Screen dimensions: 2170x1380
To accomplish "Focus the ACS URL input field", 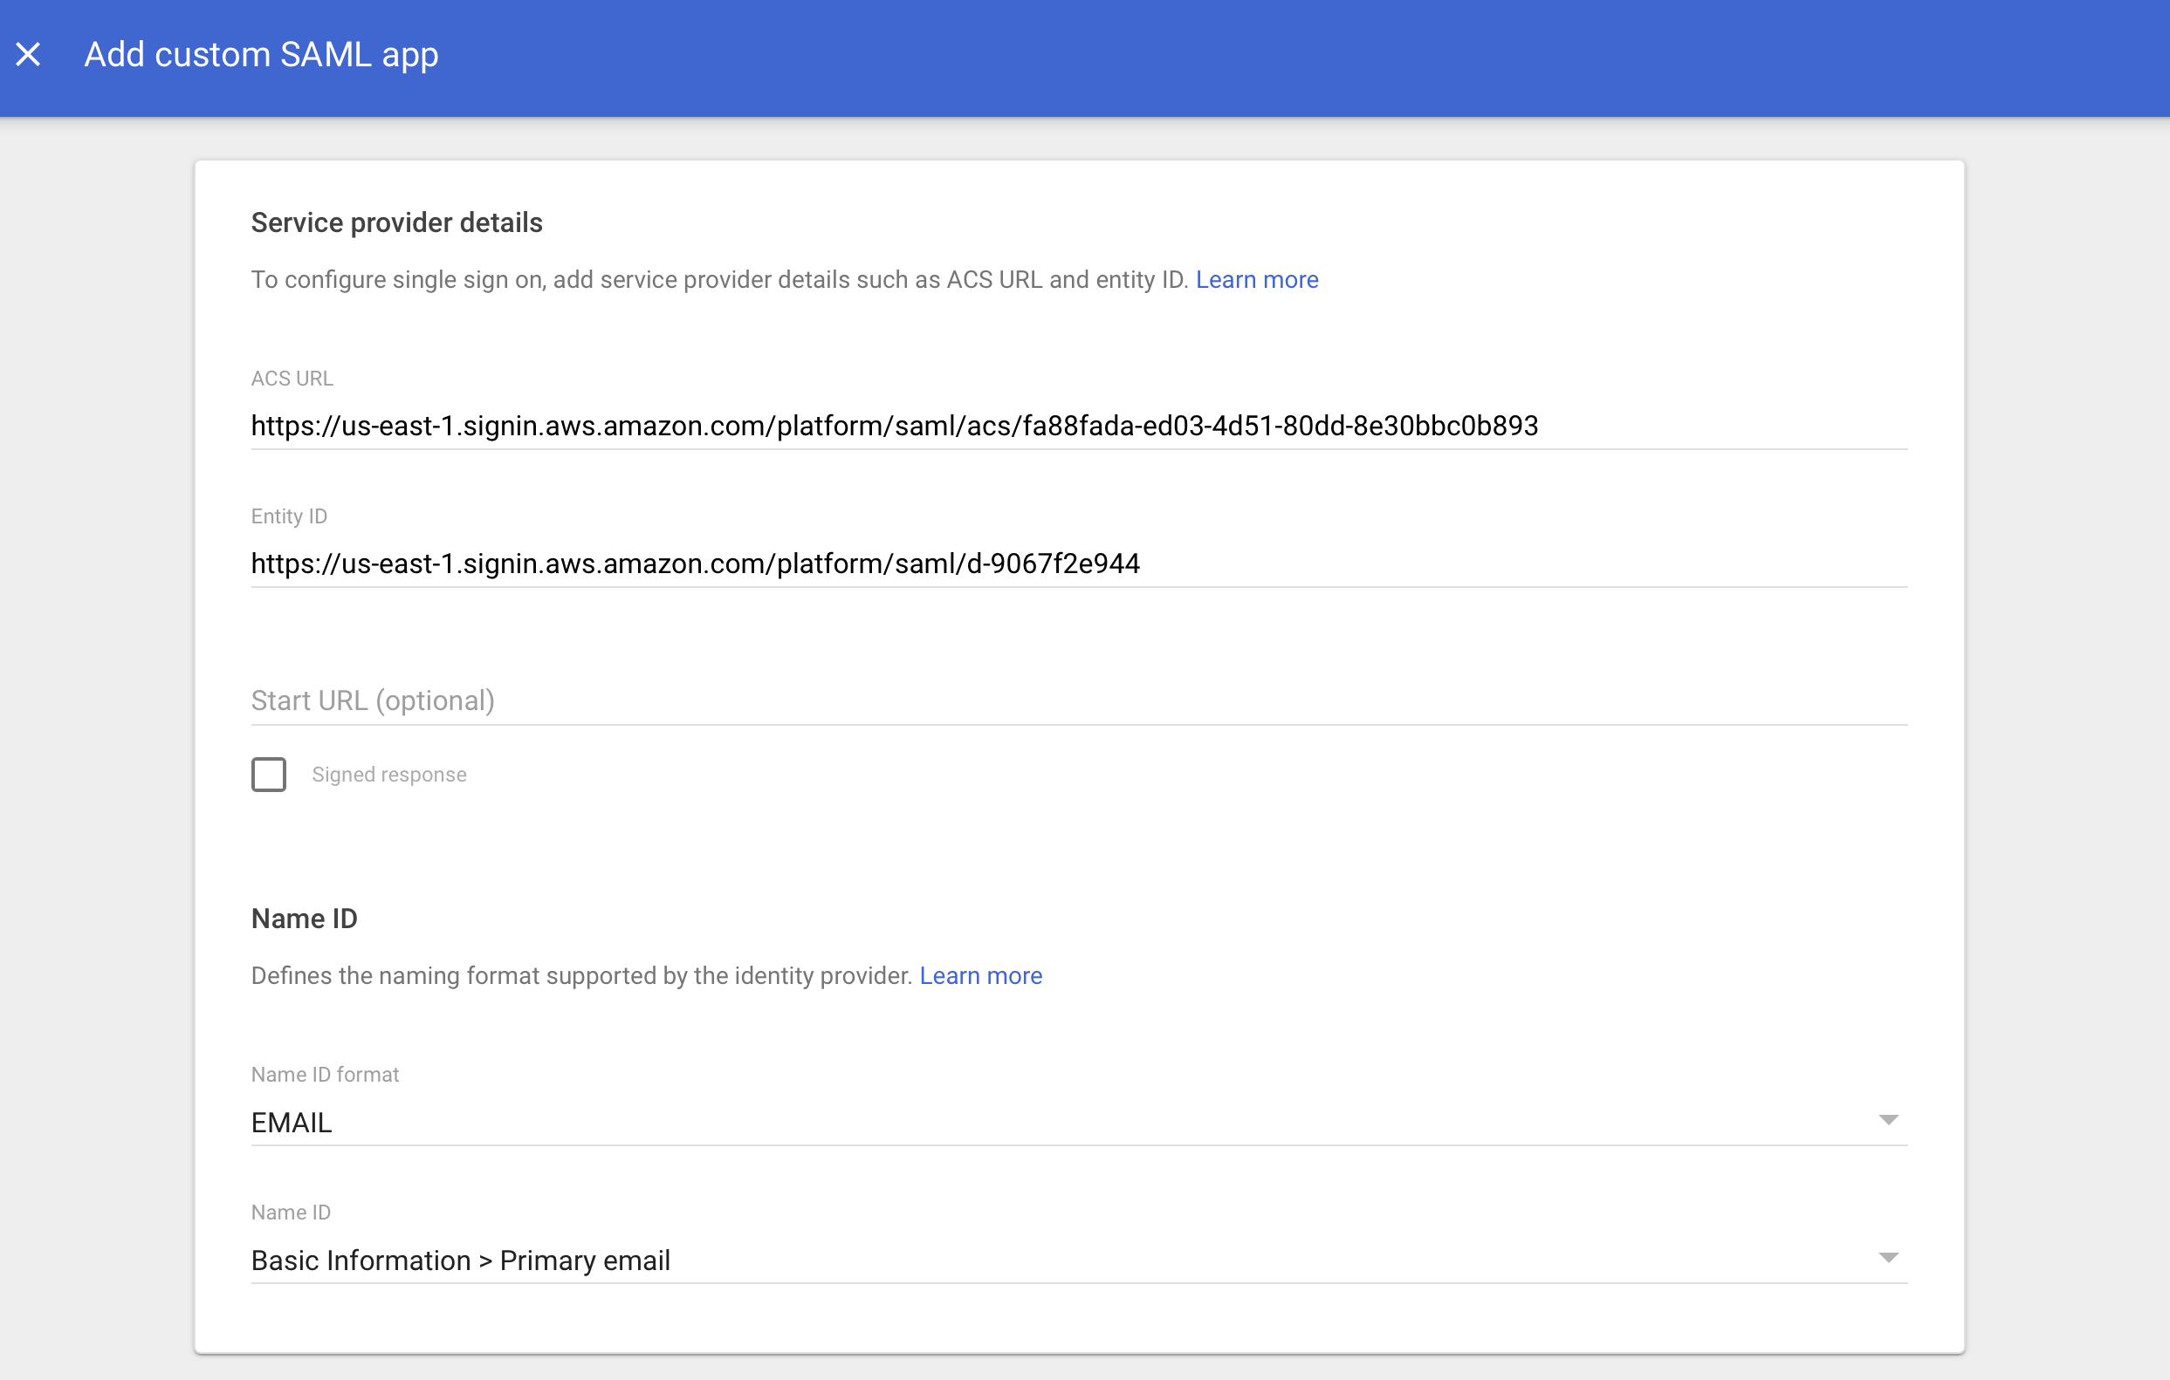I will pyautogui.click(x=894, y=426).
